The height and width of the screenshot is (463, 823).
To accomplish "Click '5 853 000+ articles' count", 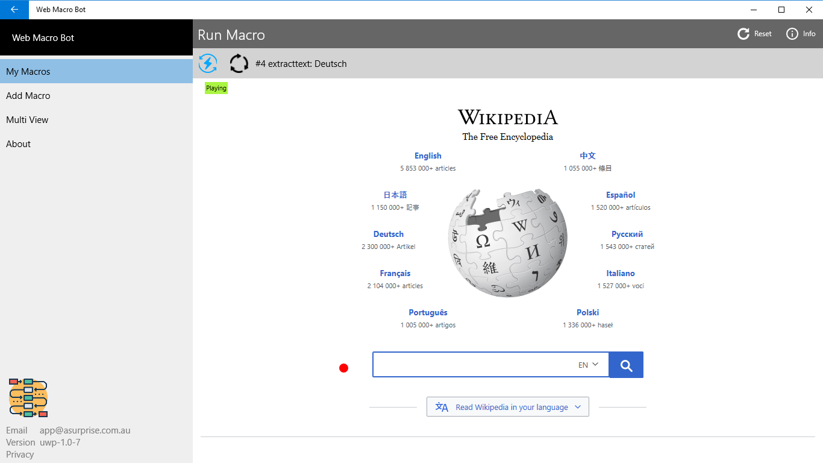I will (x=428, y=168).
